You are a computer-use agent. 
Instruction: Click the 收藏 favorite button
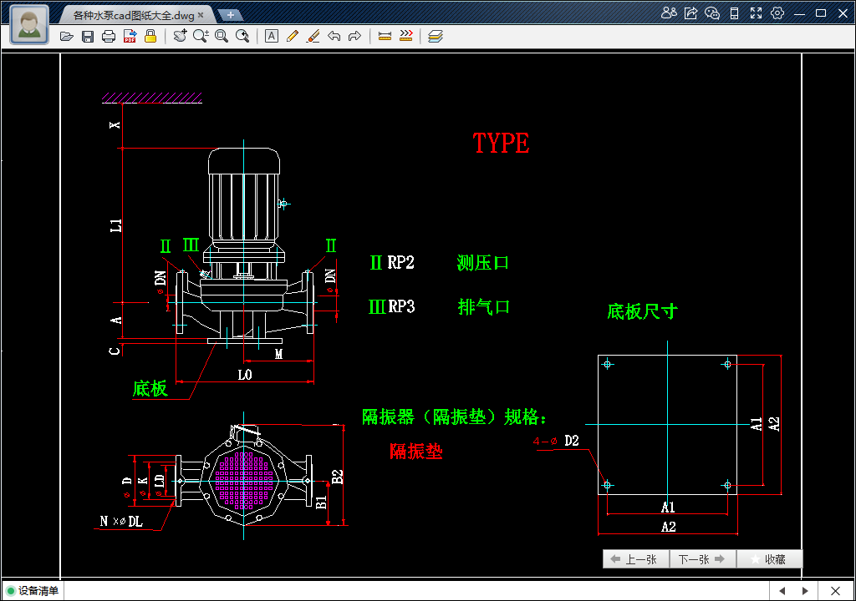click(768, 559)
